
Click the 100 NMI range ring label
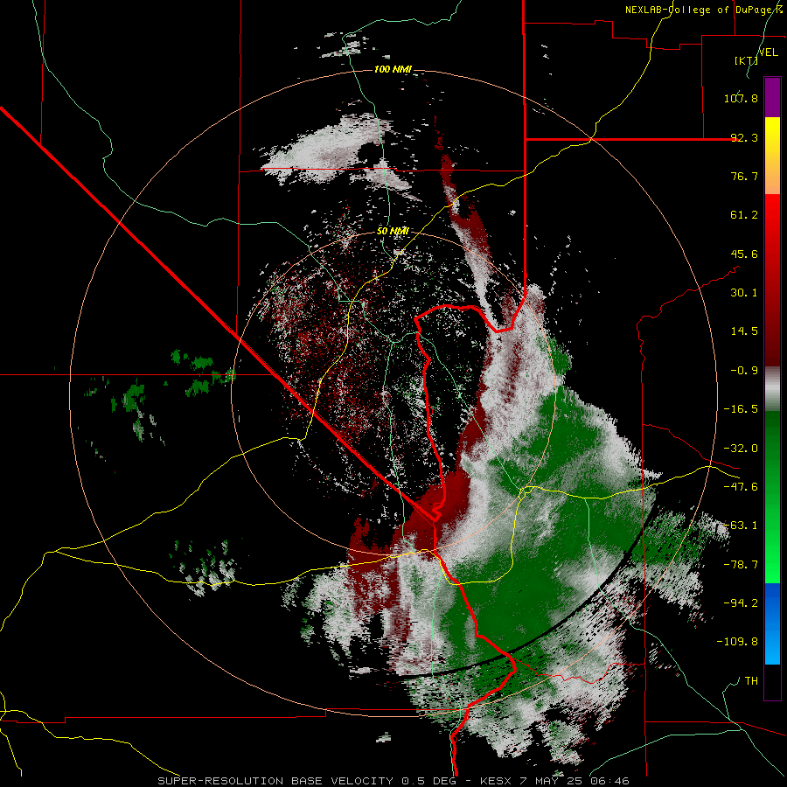393,69
